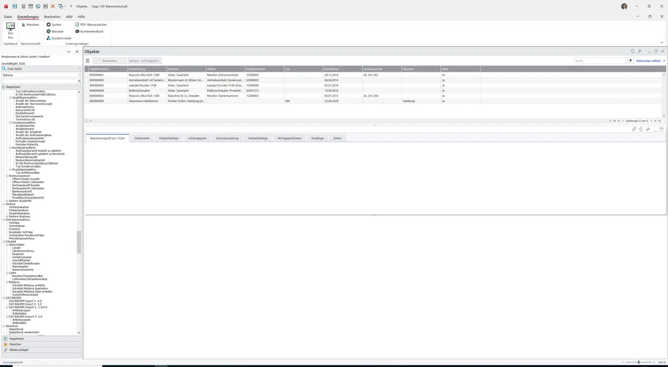Open the Favoriten navigation section
Viewport: 668px width, 367px height.
[x=41, y=344]
